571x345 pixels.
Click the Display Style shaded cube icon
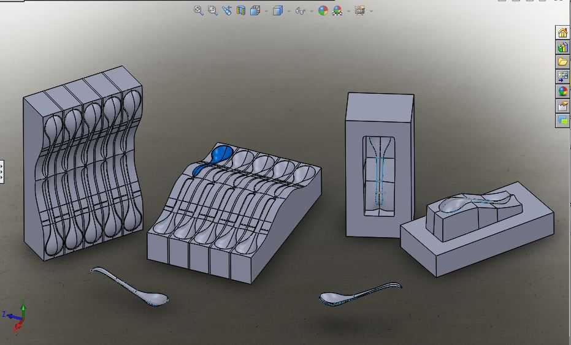[278, 10]
